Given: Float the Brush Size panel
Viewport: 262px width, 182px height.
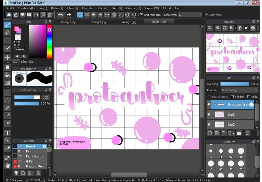Looking at the screenshot, I should [x=254, y=141].
